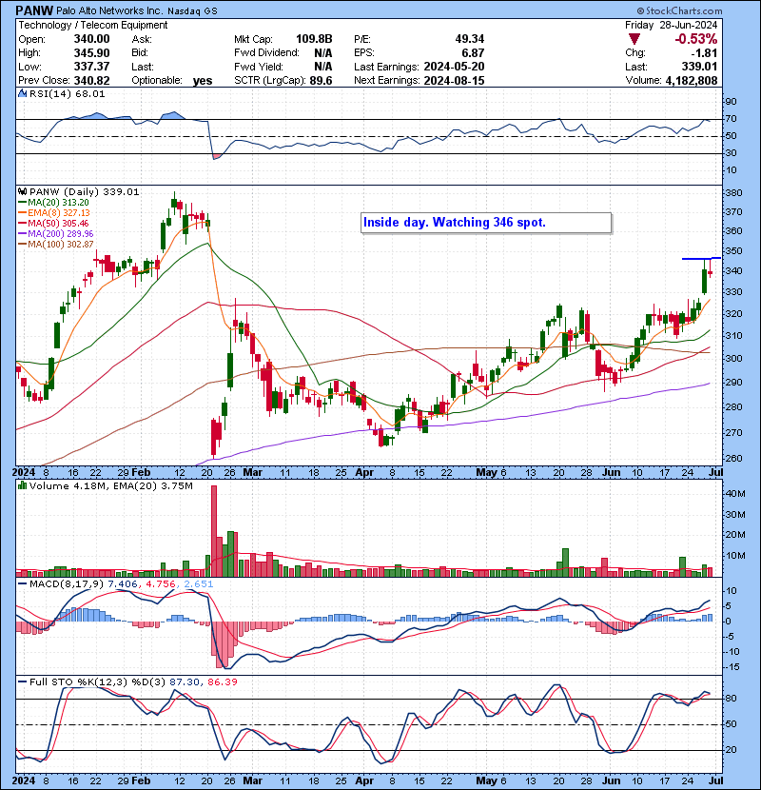Viewport: 761px width, 790px height.
Task: Click the PANW ticker symbol title
Action: [35, 10]
